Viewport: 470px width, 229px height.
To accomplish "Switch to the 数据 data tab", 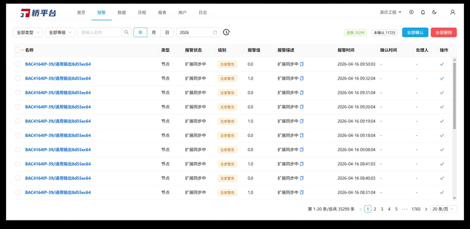I will pyautogui.click(x=122, y=13).
